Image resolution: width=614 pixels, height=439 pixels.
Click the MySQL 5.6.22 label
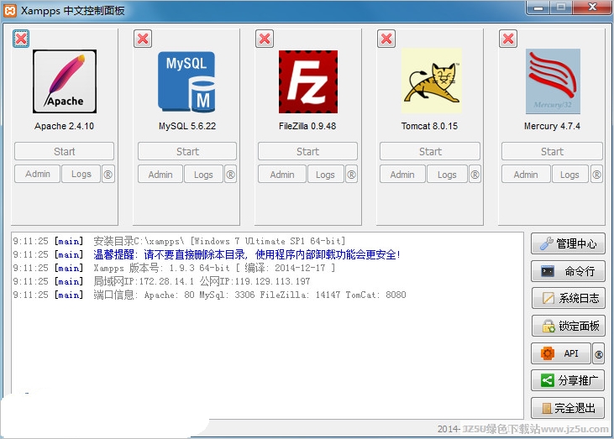[x=187, y=126]
